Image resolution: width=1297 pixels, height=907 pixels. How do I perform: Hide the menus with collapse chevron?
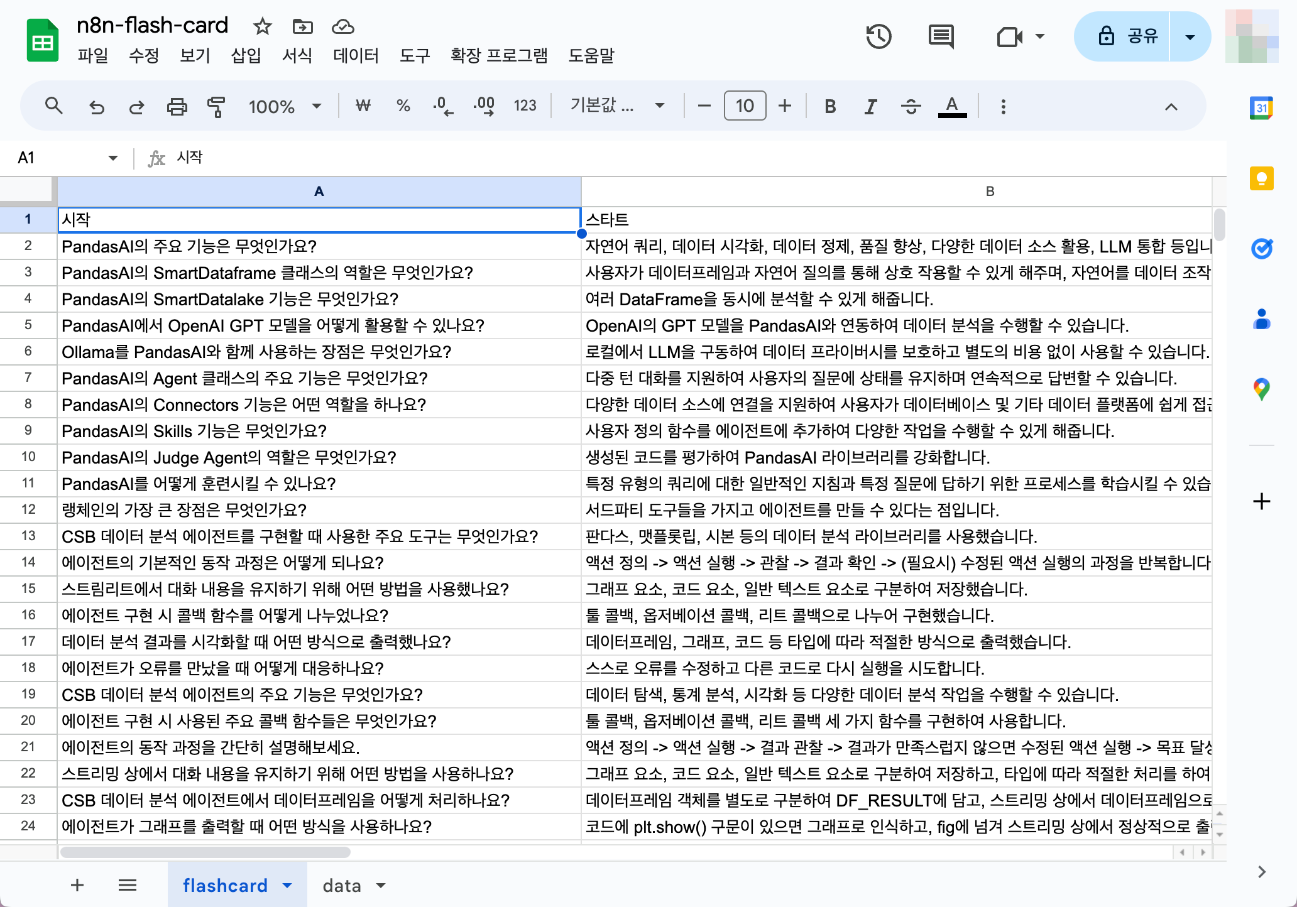pos(1171,107)
